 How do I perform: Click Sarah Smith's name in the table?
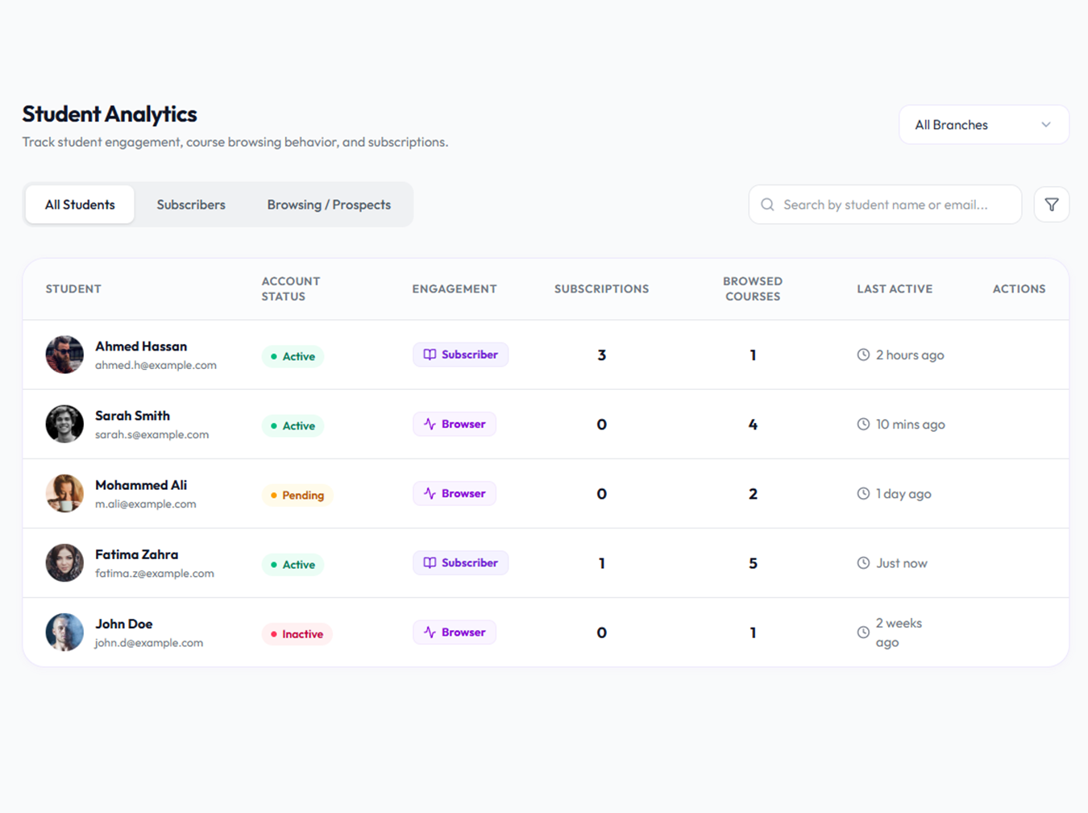(x=132, y=416)
